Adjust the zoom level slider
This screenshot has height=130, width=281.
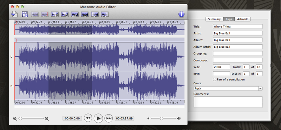[31, 118]
